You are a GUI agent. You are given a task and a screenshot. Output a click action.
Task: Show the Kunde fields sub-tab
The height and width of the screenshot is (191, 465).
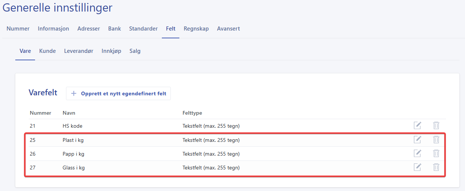coord(47,51)
